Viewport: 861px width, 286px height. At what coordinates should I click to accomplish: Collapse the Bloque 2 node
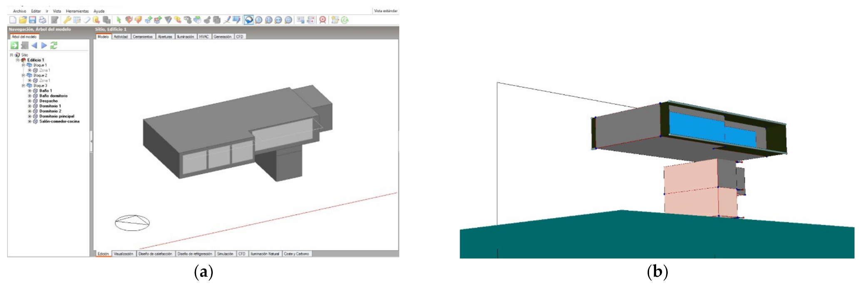pyautogui.click(x=23, y=75)
